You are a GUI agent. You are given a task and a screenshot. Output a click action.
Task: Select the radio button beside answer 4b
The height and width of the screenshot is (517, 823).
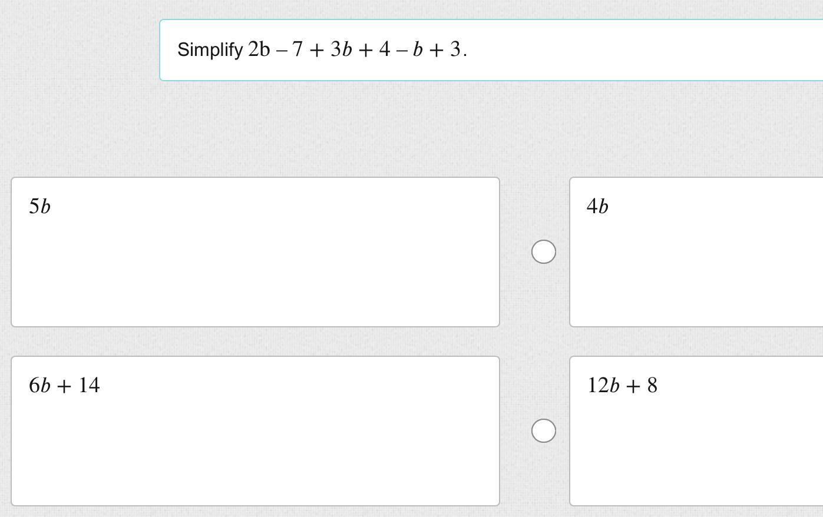coord(543,252)
